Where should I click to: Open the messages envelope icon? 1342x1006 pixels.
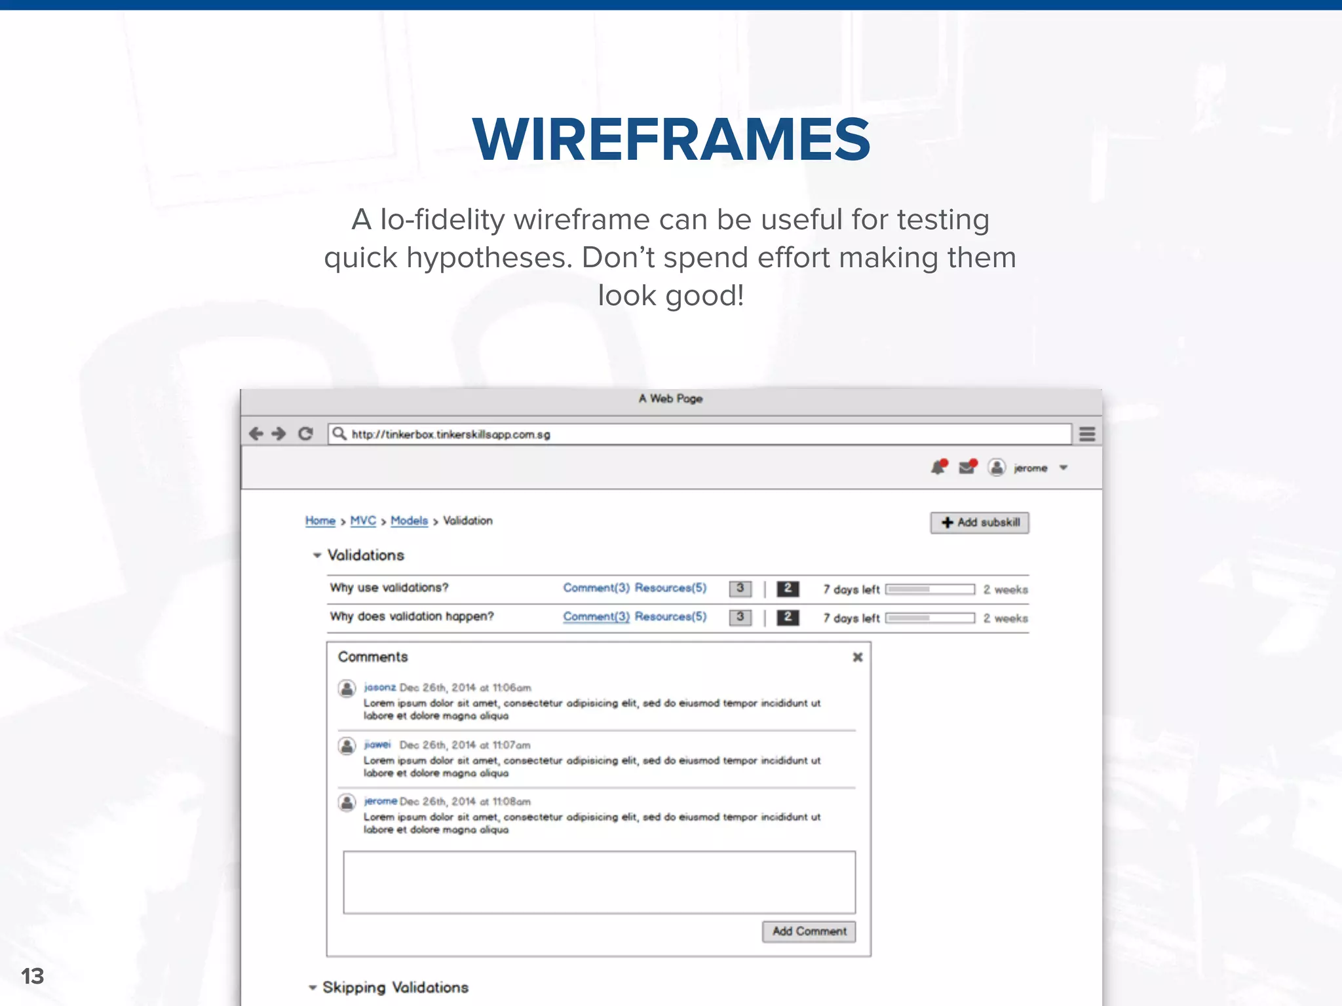coord(968,467)
